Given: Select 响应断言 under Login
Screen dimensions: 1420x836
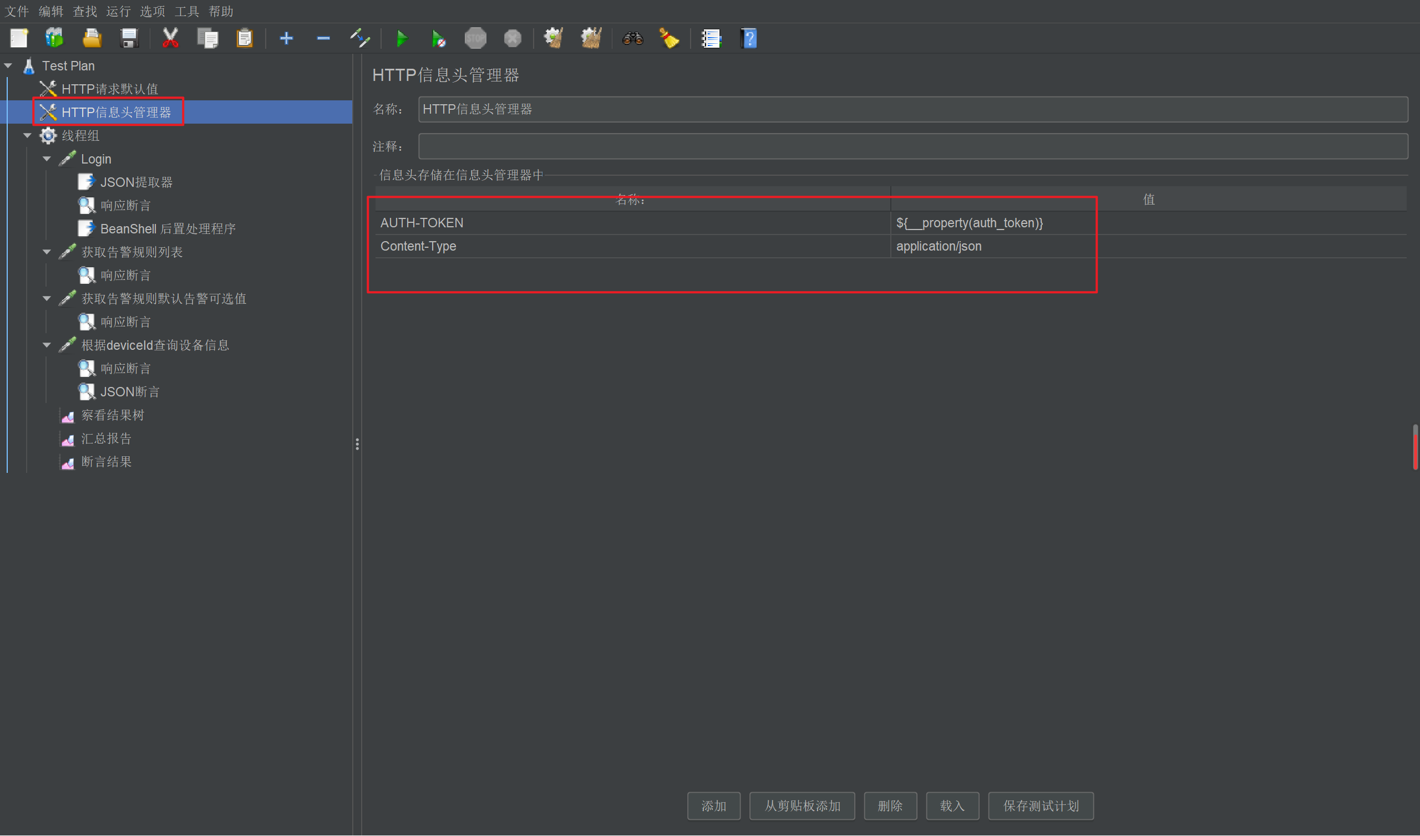Looking at the screenshot, I should (125, 206).
